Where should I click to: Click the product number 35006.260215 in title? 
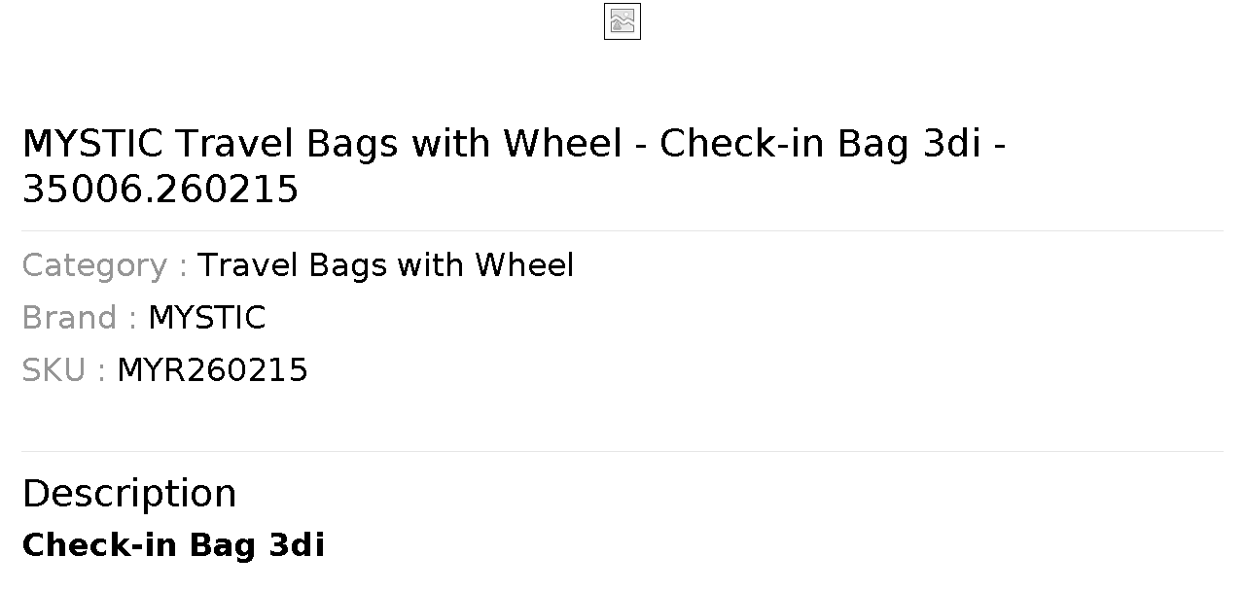coord(160,190)
